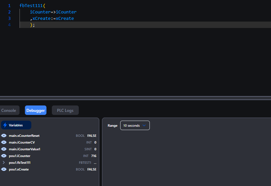271x186 pixels.
Task: Click the xCreate:=xCreate code on line 3
Action: coord(53,19)
